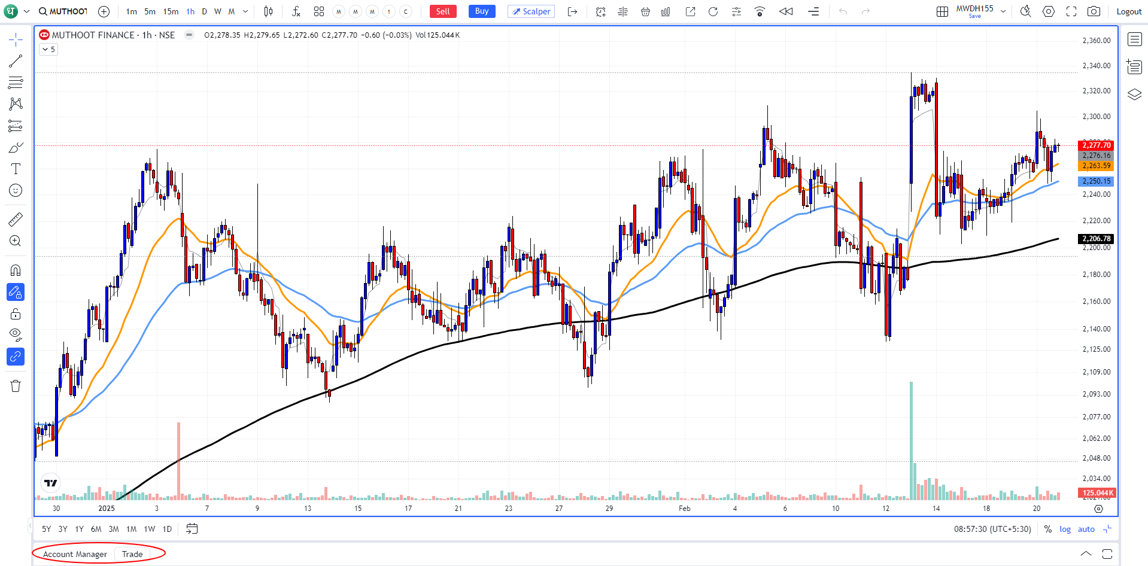Open the indicator templates grid icon
1148x566 pixels.
(x=319, y=11)
